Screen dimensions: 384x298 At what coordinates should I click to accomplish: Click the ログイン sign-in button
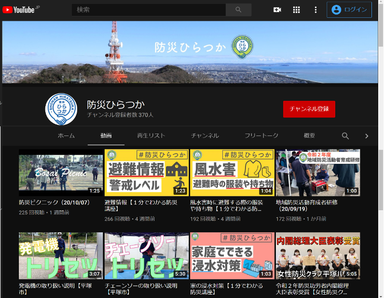(x=349, y=10)
